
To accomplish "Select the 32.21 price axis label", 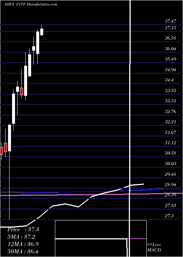I will pyautogui.click(x=171, y=122).
